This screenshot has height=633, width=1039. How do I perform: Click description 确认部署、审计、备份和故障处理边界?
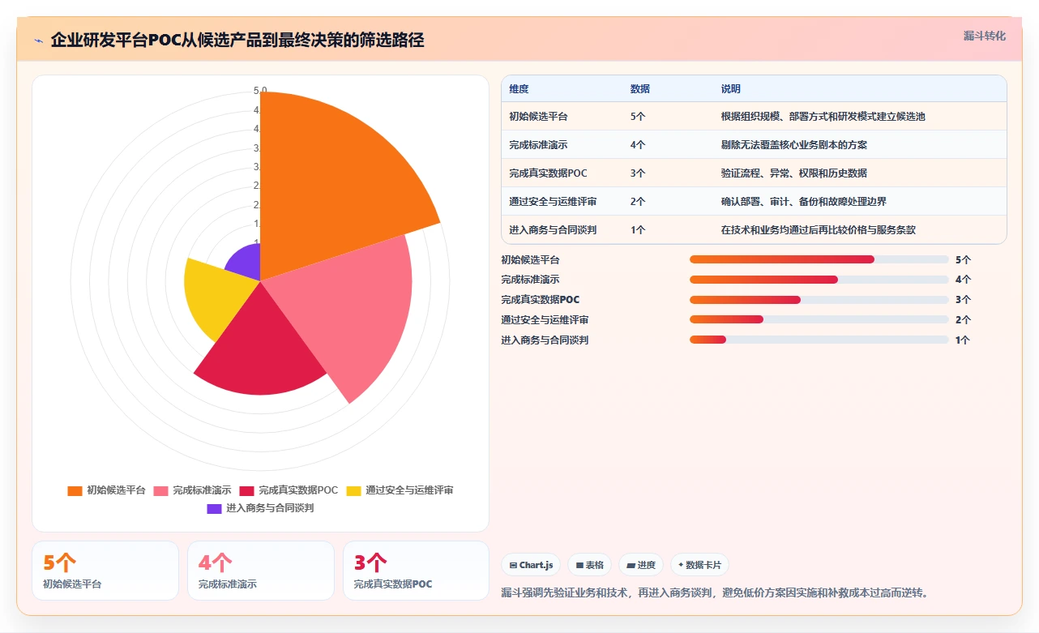(x=804, y=202)
